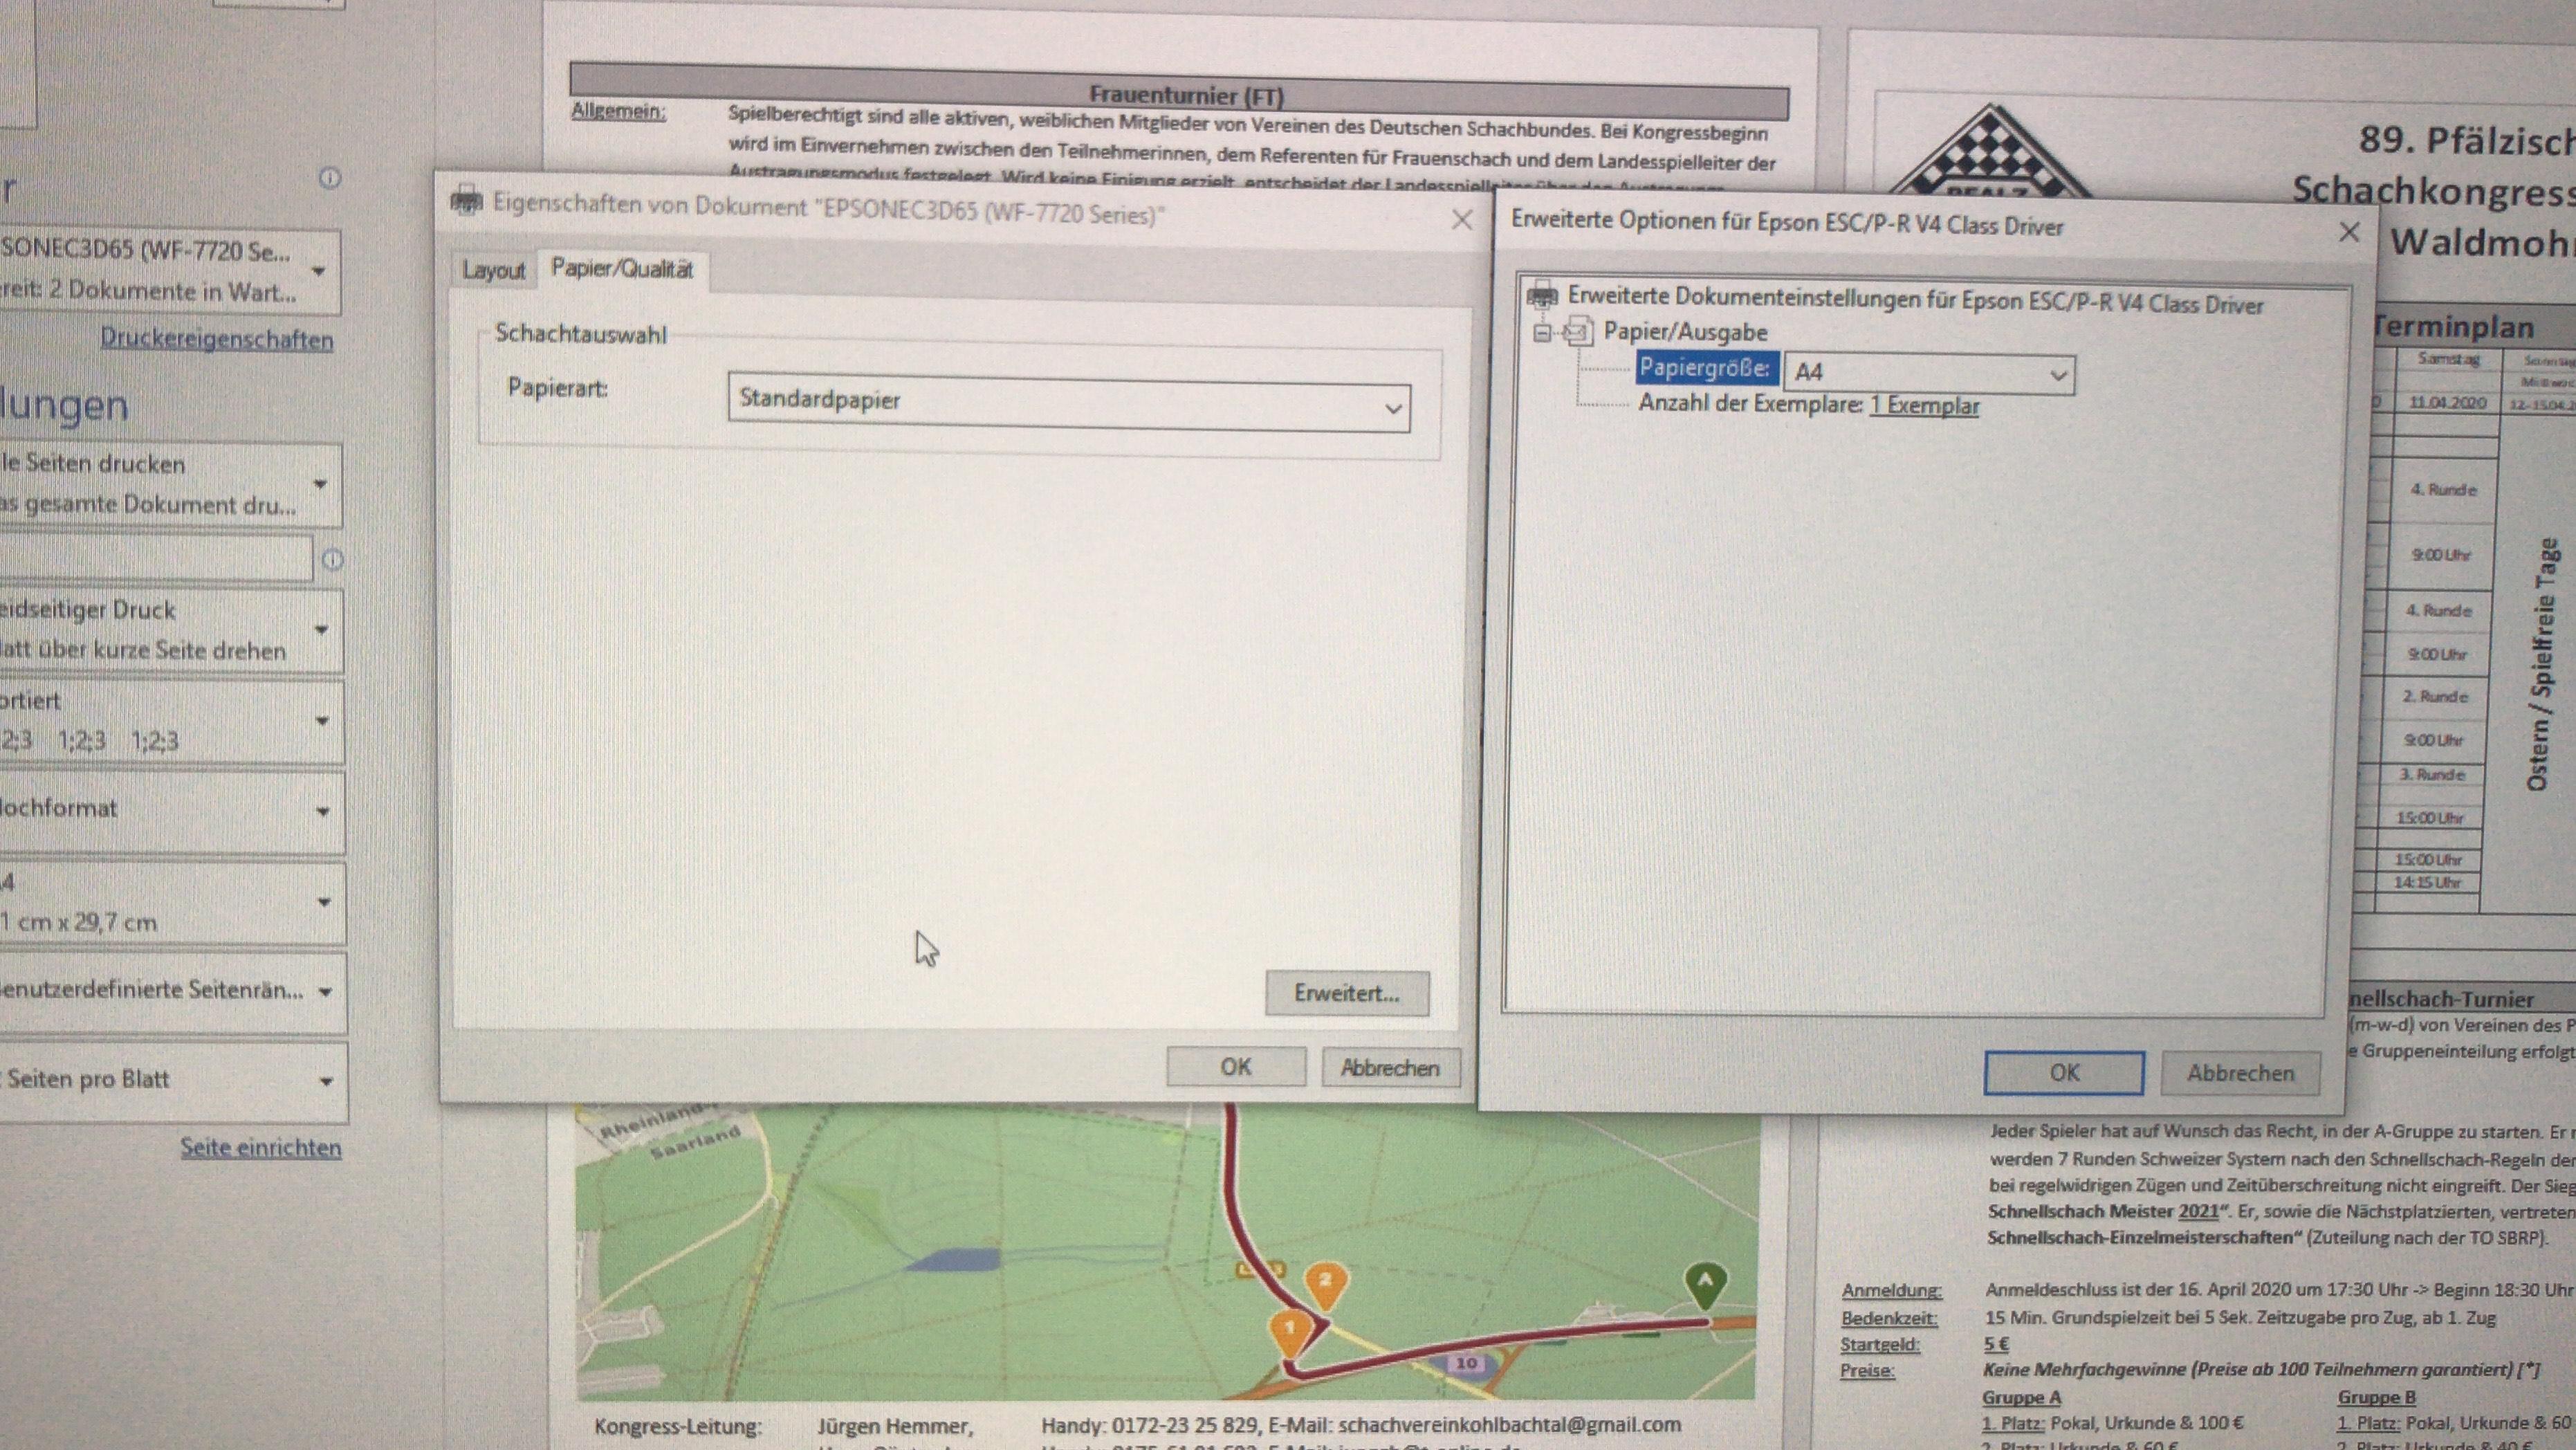Click the 1 Exemplar link
This screenshot has width=2576, height=1450.
1924,405
